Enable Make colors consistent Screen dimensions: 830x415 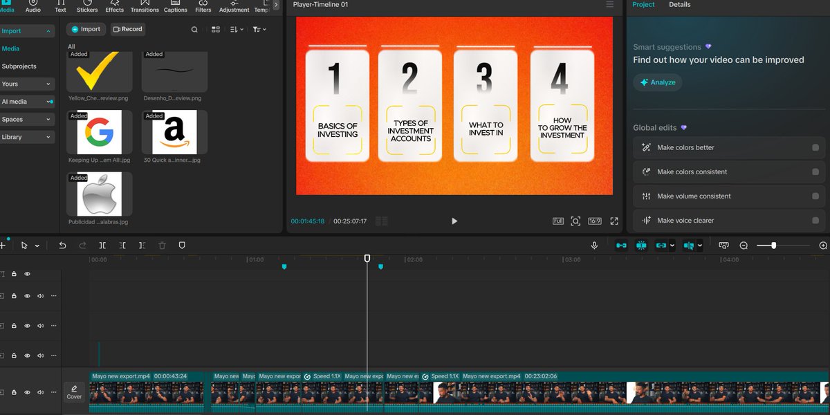point(815,172)
